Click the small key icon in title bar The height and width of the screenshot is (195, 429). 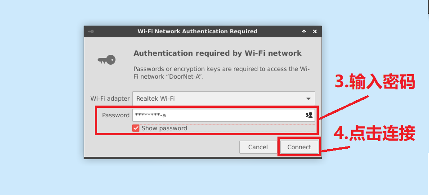click(91, 31)
